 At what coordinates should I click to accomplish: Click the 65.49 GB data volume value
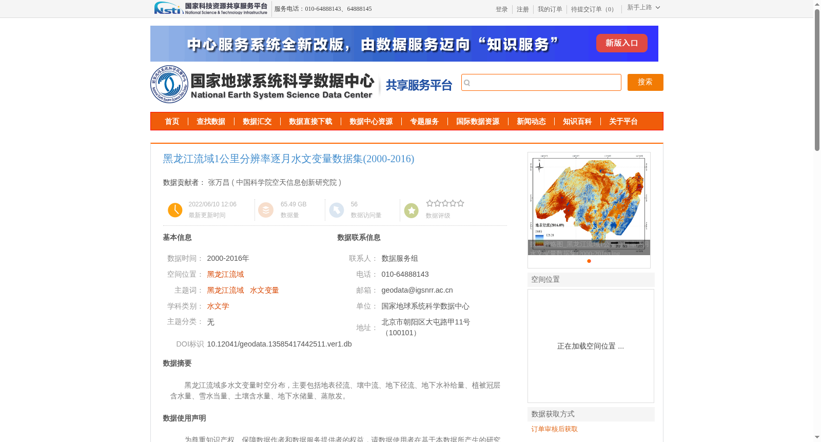[x=294, y=204]
